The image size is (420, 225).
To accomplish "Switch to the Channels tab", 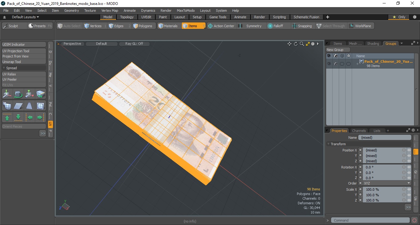I will pyautogui.click(x=359, y=131).
